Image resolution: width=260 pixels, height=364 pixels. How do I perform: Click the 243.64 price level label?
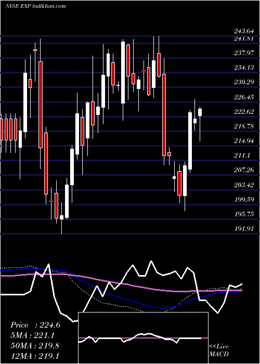243,31
